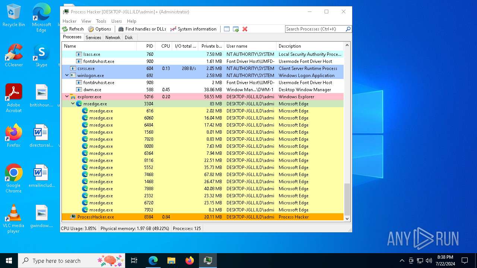Click the taskbar search box

[x=72, y=261]
